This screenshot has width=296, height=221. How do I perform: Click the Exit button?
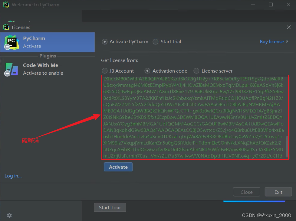point(278,192)
